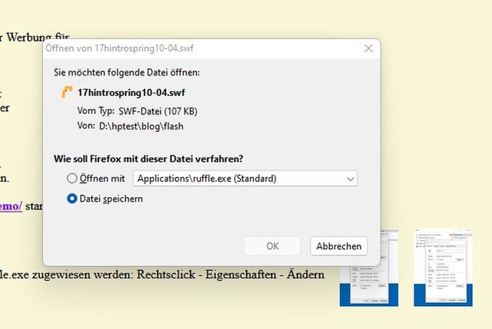The width and height of the screenshot is (492, 329).
Task: Select the "Öffnen mit" radio button
Action: tap(72, 179)
